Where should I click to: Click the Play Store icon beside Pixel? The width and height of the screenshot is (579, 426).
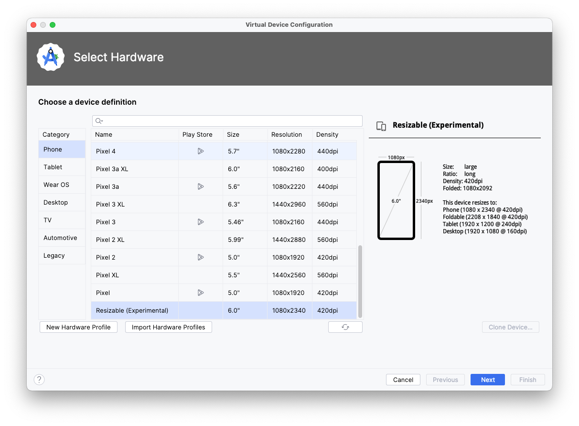201,293
